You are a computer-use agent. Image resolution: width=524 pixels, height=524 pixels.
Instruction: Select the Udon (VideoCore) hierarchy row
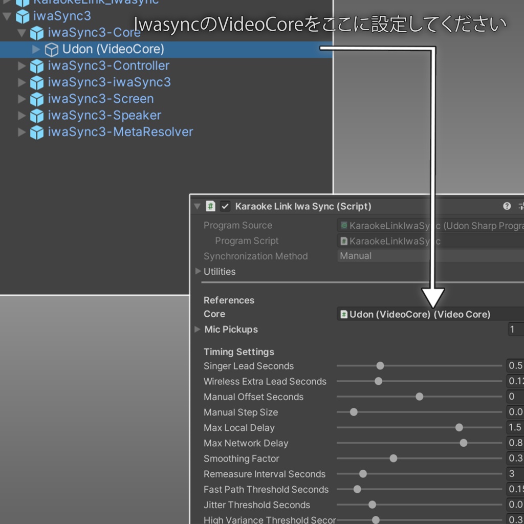(166, 50)
